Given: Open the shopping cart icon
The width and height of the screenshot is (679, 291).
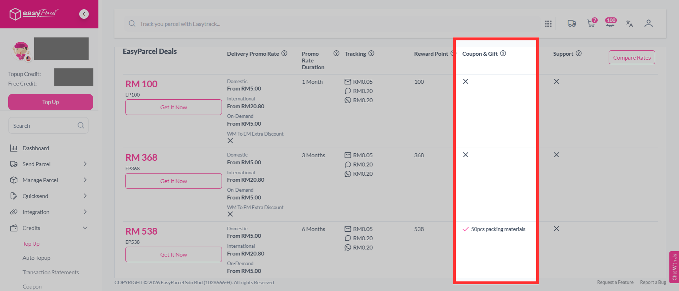Looking at the screenshot, I should [591, 23].
